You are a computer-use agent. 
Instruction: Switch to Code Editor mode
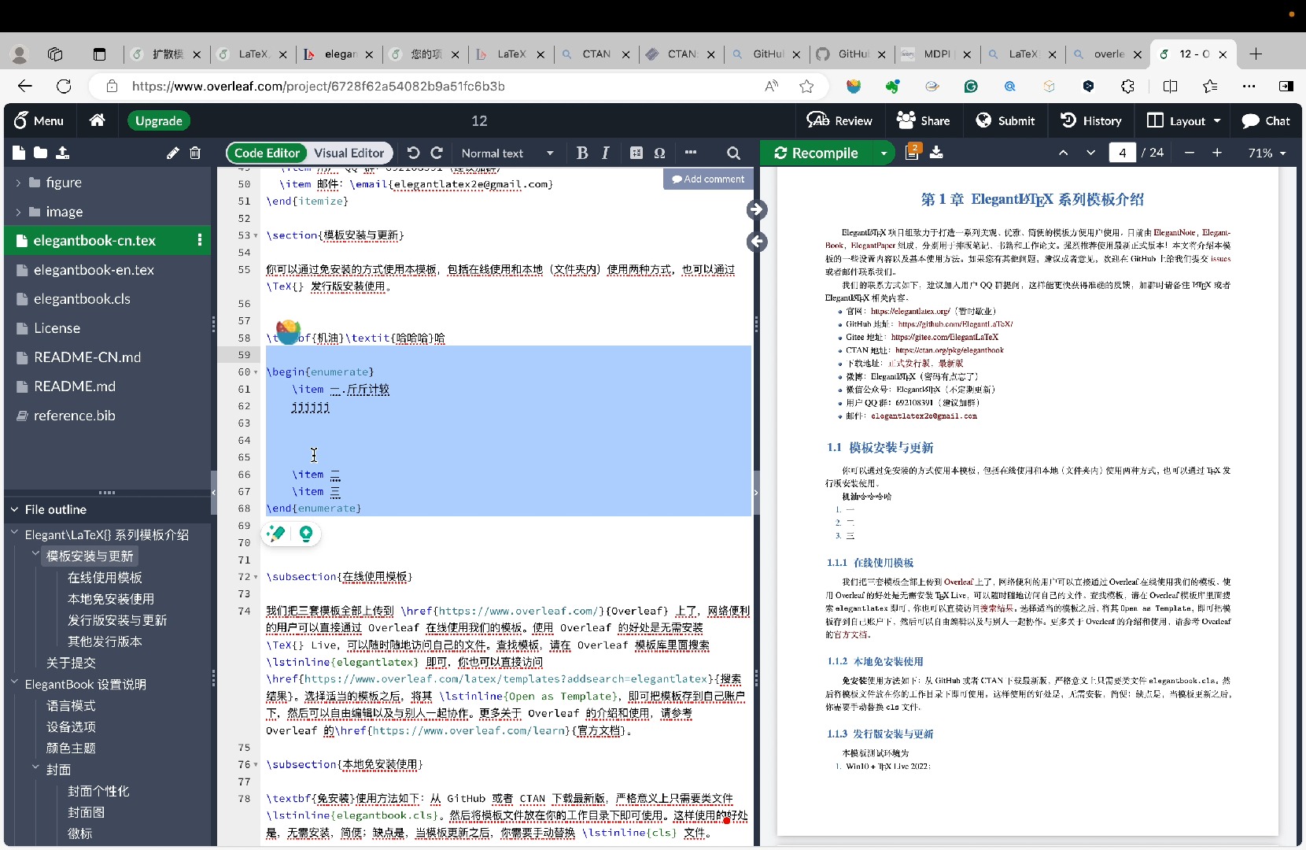click(267, 153)
